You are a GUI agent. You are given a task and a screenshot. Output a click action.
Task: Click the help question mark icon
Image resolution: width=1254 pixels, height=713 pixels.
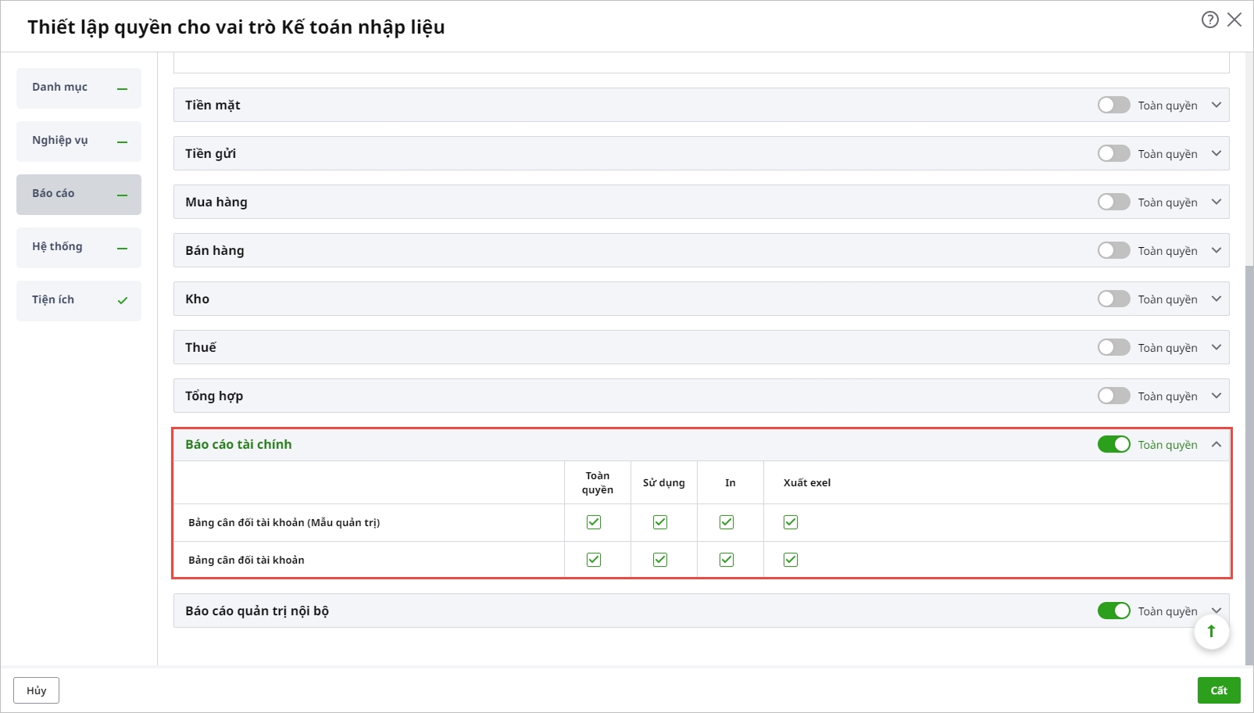point(1209,20)
